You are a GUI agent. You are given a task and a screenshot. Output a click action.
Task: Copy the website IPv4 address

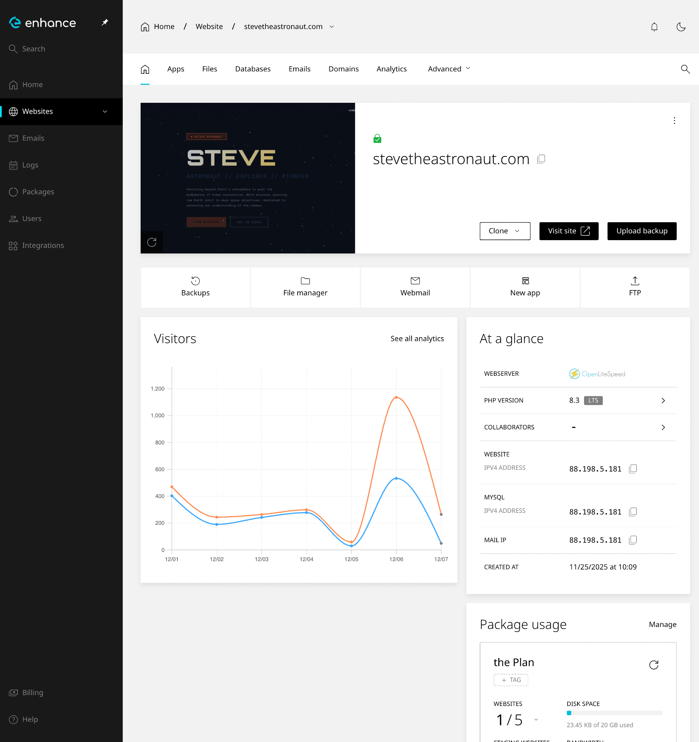(x=633, y=469)
